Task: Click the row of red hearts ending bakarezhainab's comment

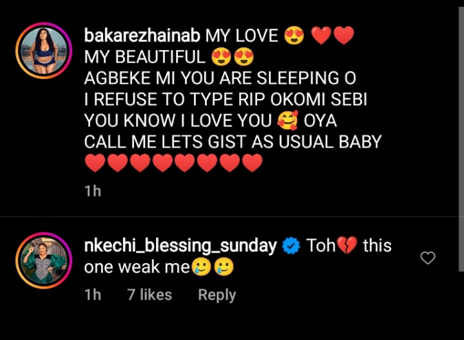Action: [x=174, y=164]
